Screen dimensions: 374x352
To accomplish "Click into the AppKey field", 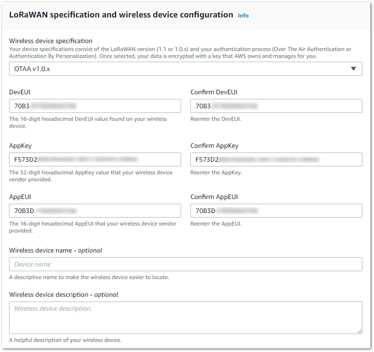I will point(95,160).
